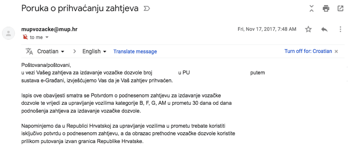This screenshot has width=348, height=157.
Task: Open the Croatian source language dropdown
Action: [51, 51]
